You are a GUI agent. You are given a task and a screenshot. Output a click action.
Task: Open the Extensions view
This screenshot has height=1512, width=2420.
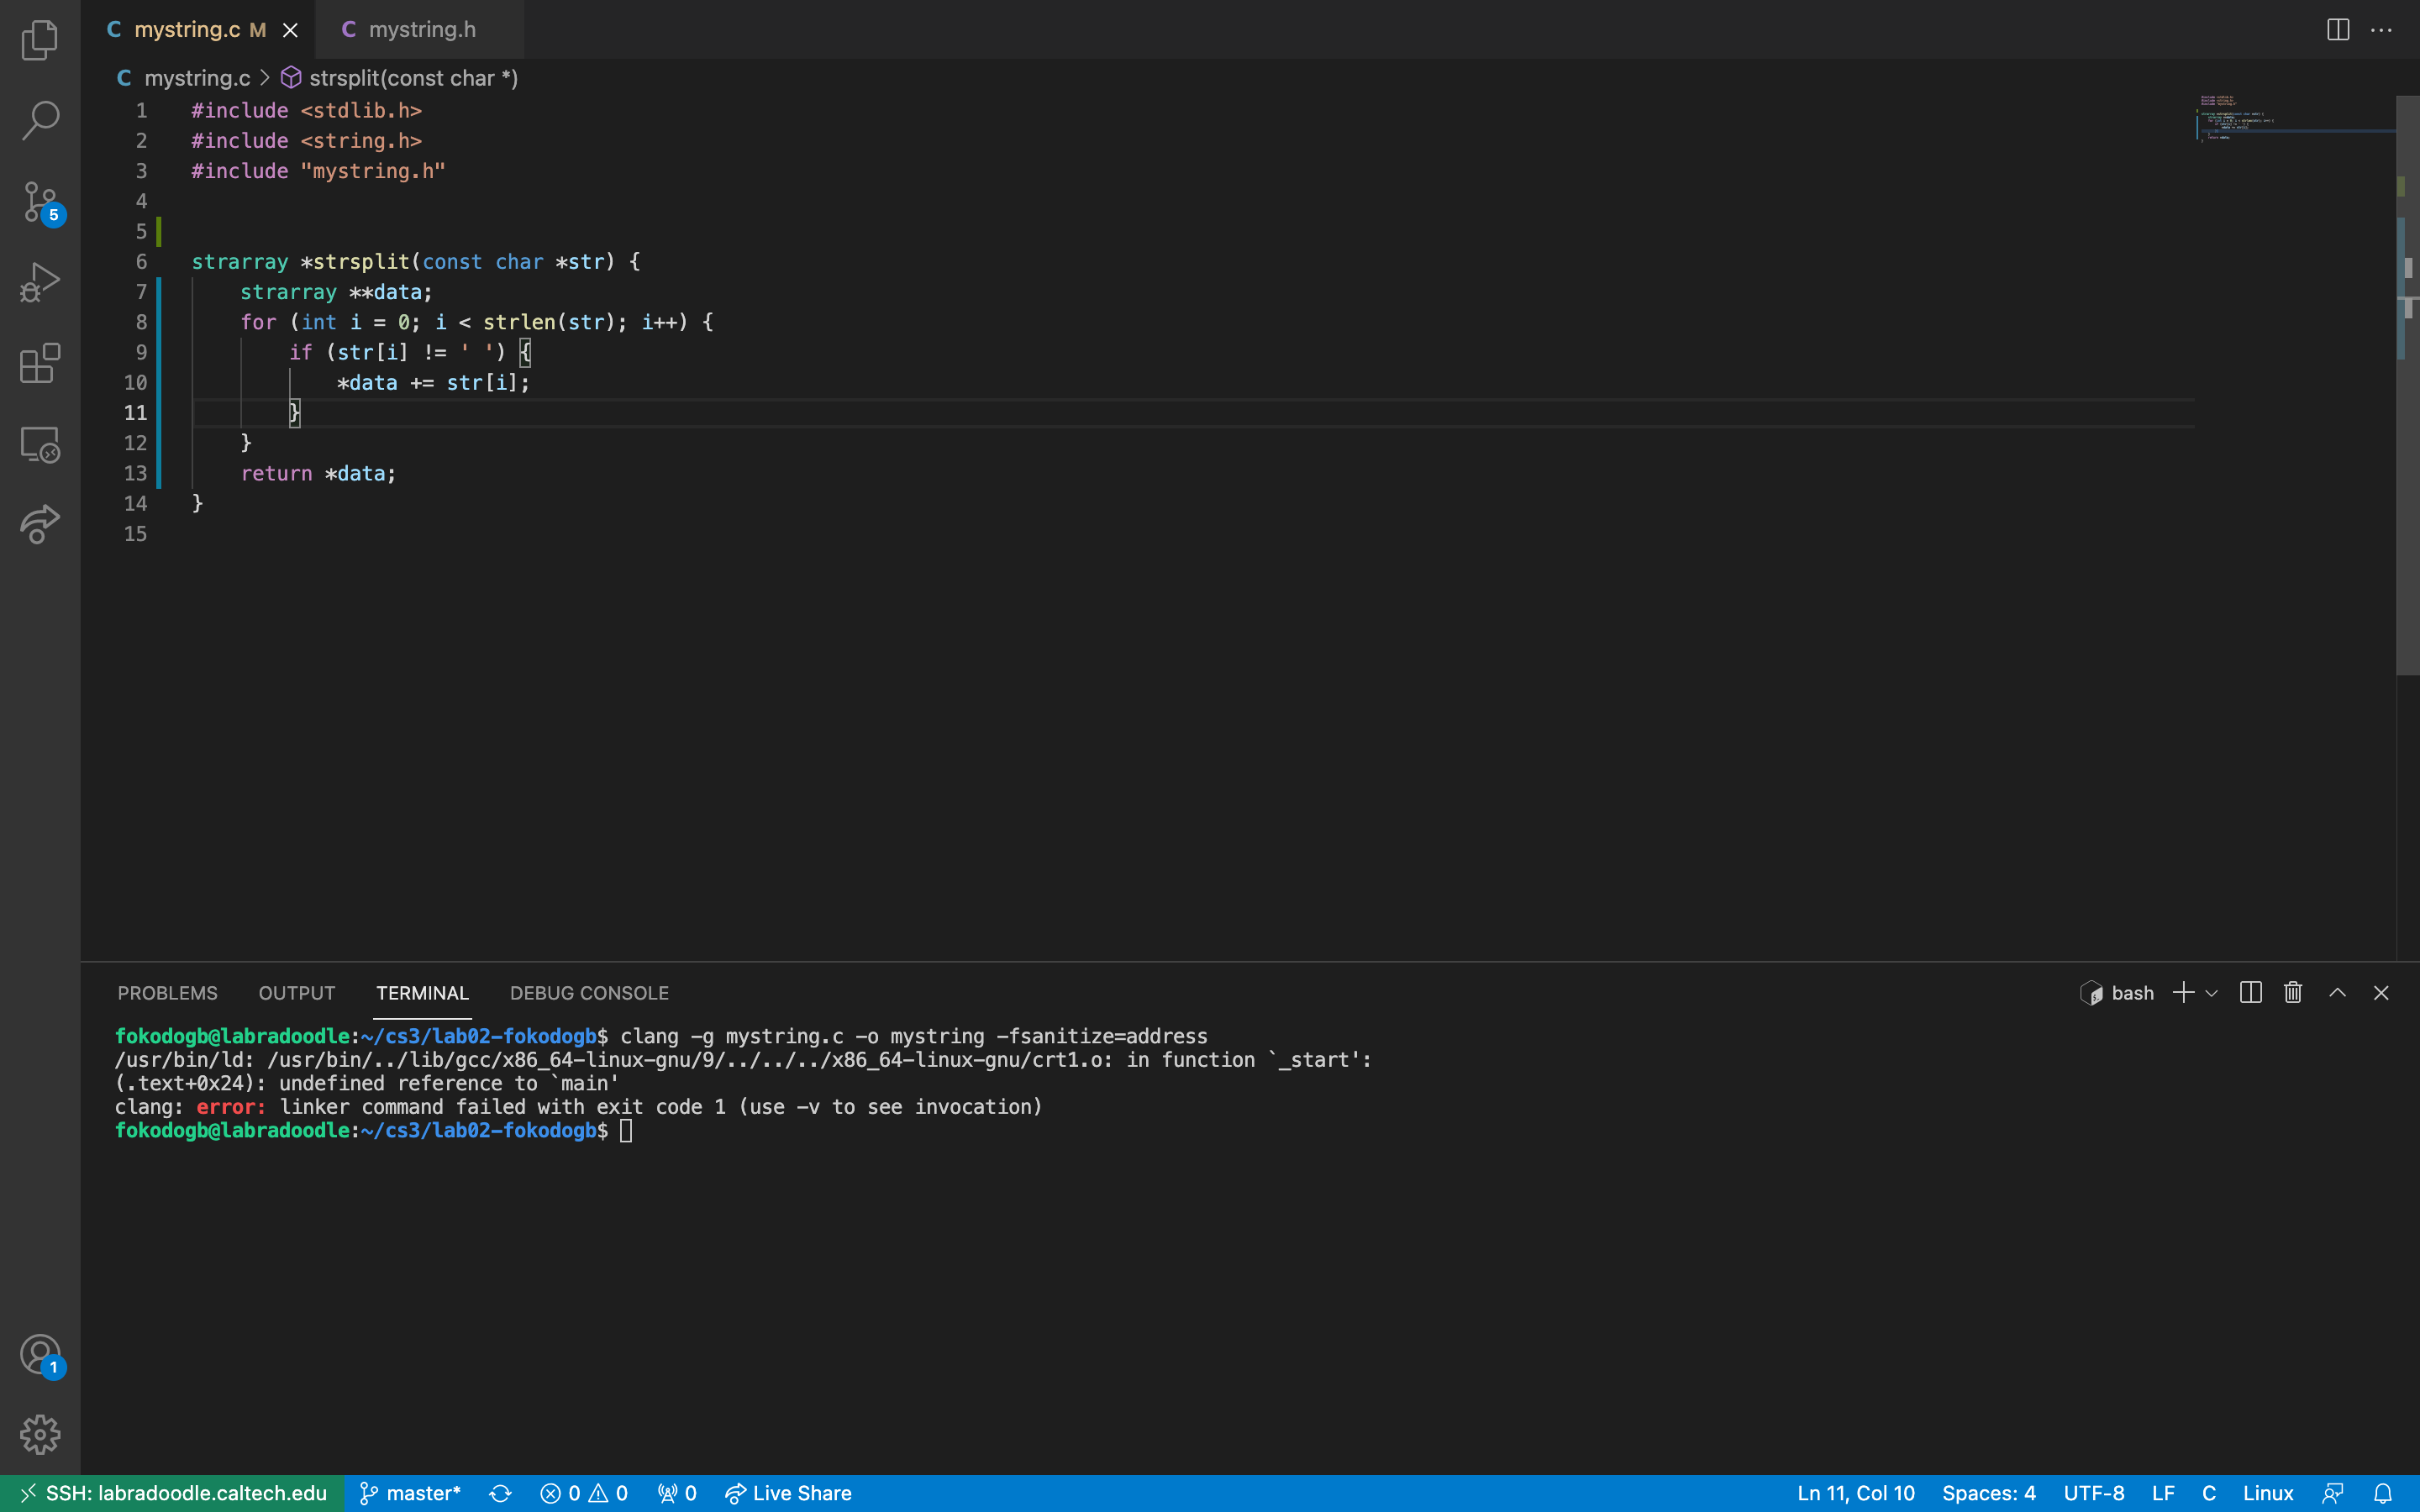[40, 363]
